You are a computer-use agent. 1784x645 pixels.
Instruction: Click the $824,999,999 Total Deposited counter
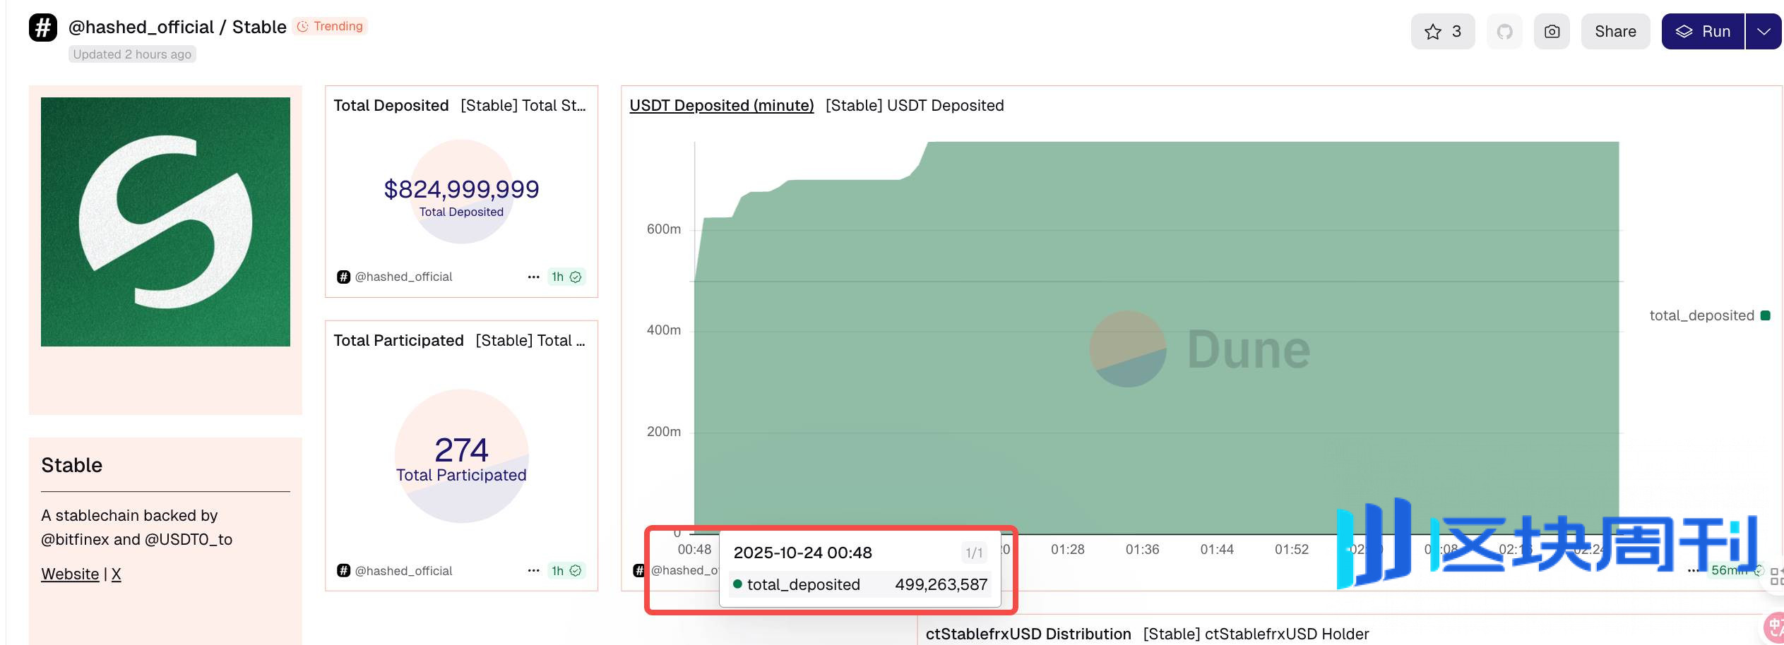pyautogui.click(x=461, y=190)
